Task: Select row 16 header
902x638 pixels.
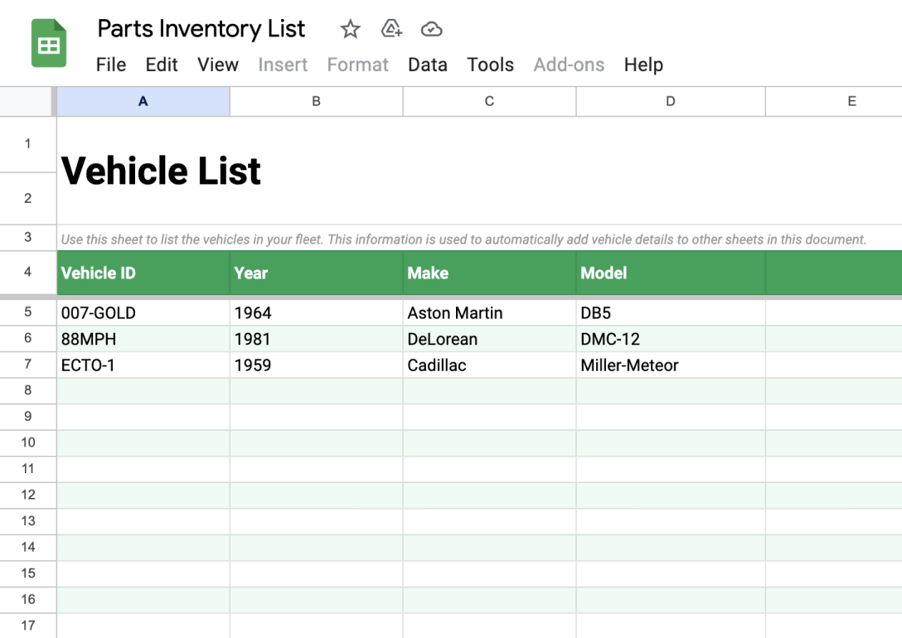Action: click(x=27, y=600)
